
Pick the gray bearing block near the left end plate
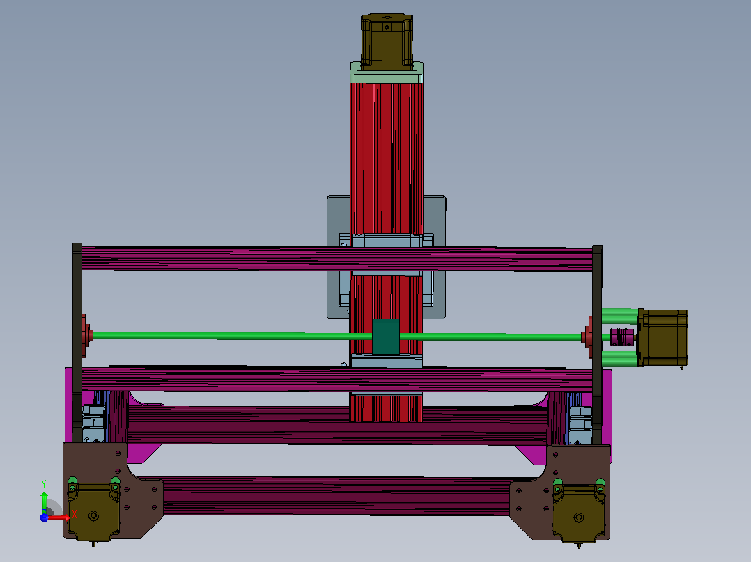coord(93,423)
